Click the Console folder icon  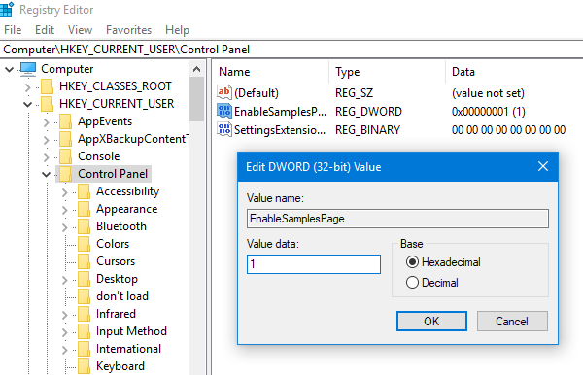coord(66,156)
